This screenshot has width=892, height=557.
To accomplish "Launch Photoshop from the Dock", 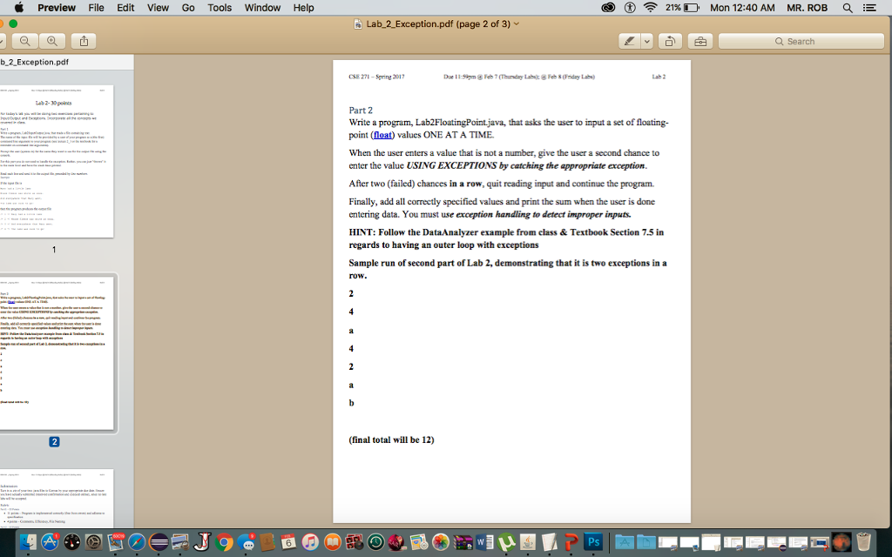I will [x=593, y=541].
